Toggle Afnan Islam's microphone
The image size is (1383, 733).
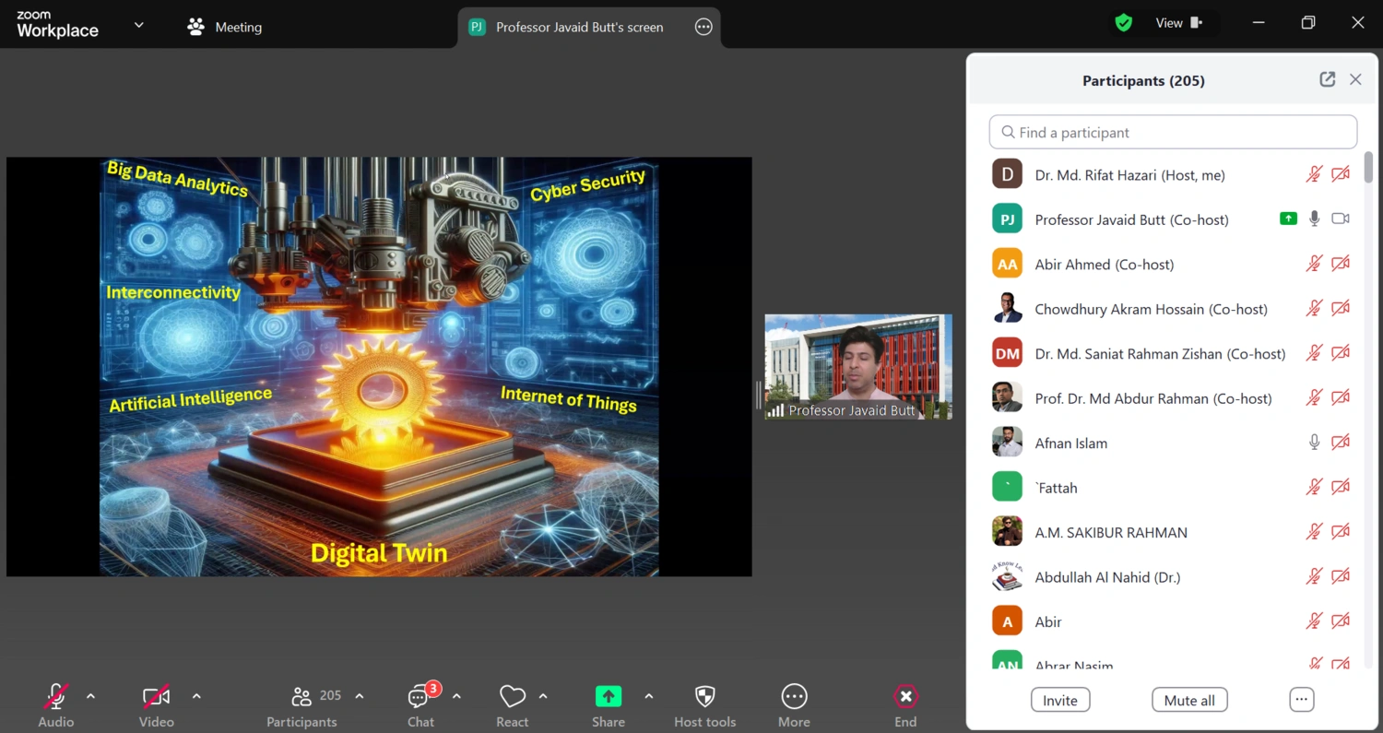pyautogui.click(x=1314, y=443)
